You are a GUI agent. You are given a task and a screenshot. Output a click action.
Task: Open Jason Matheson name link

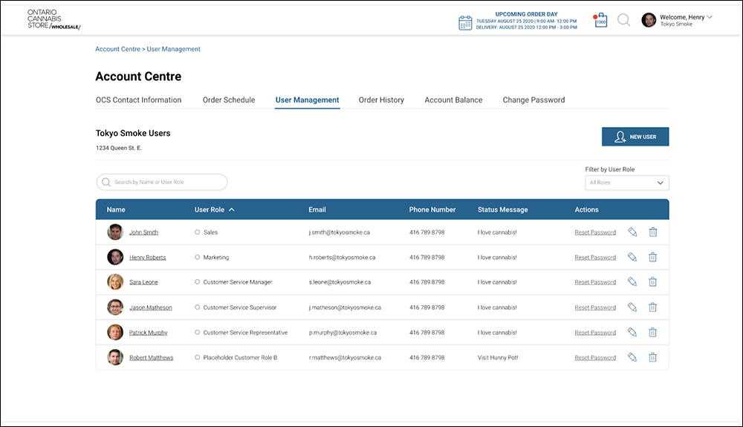tap(151, 307)
